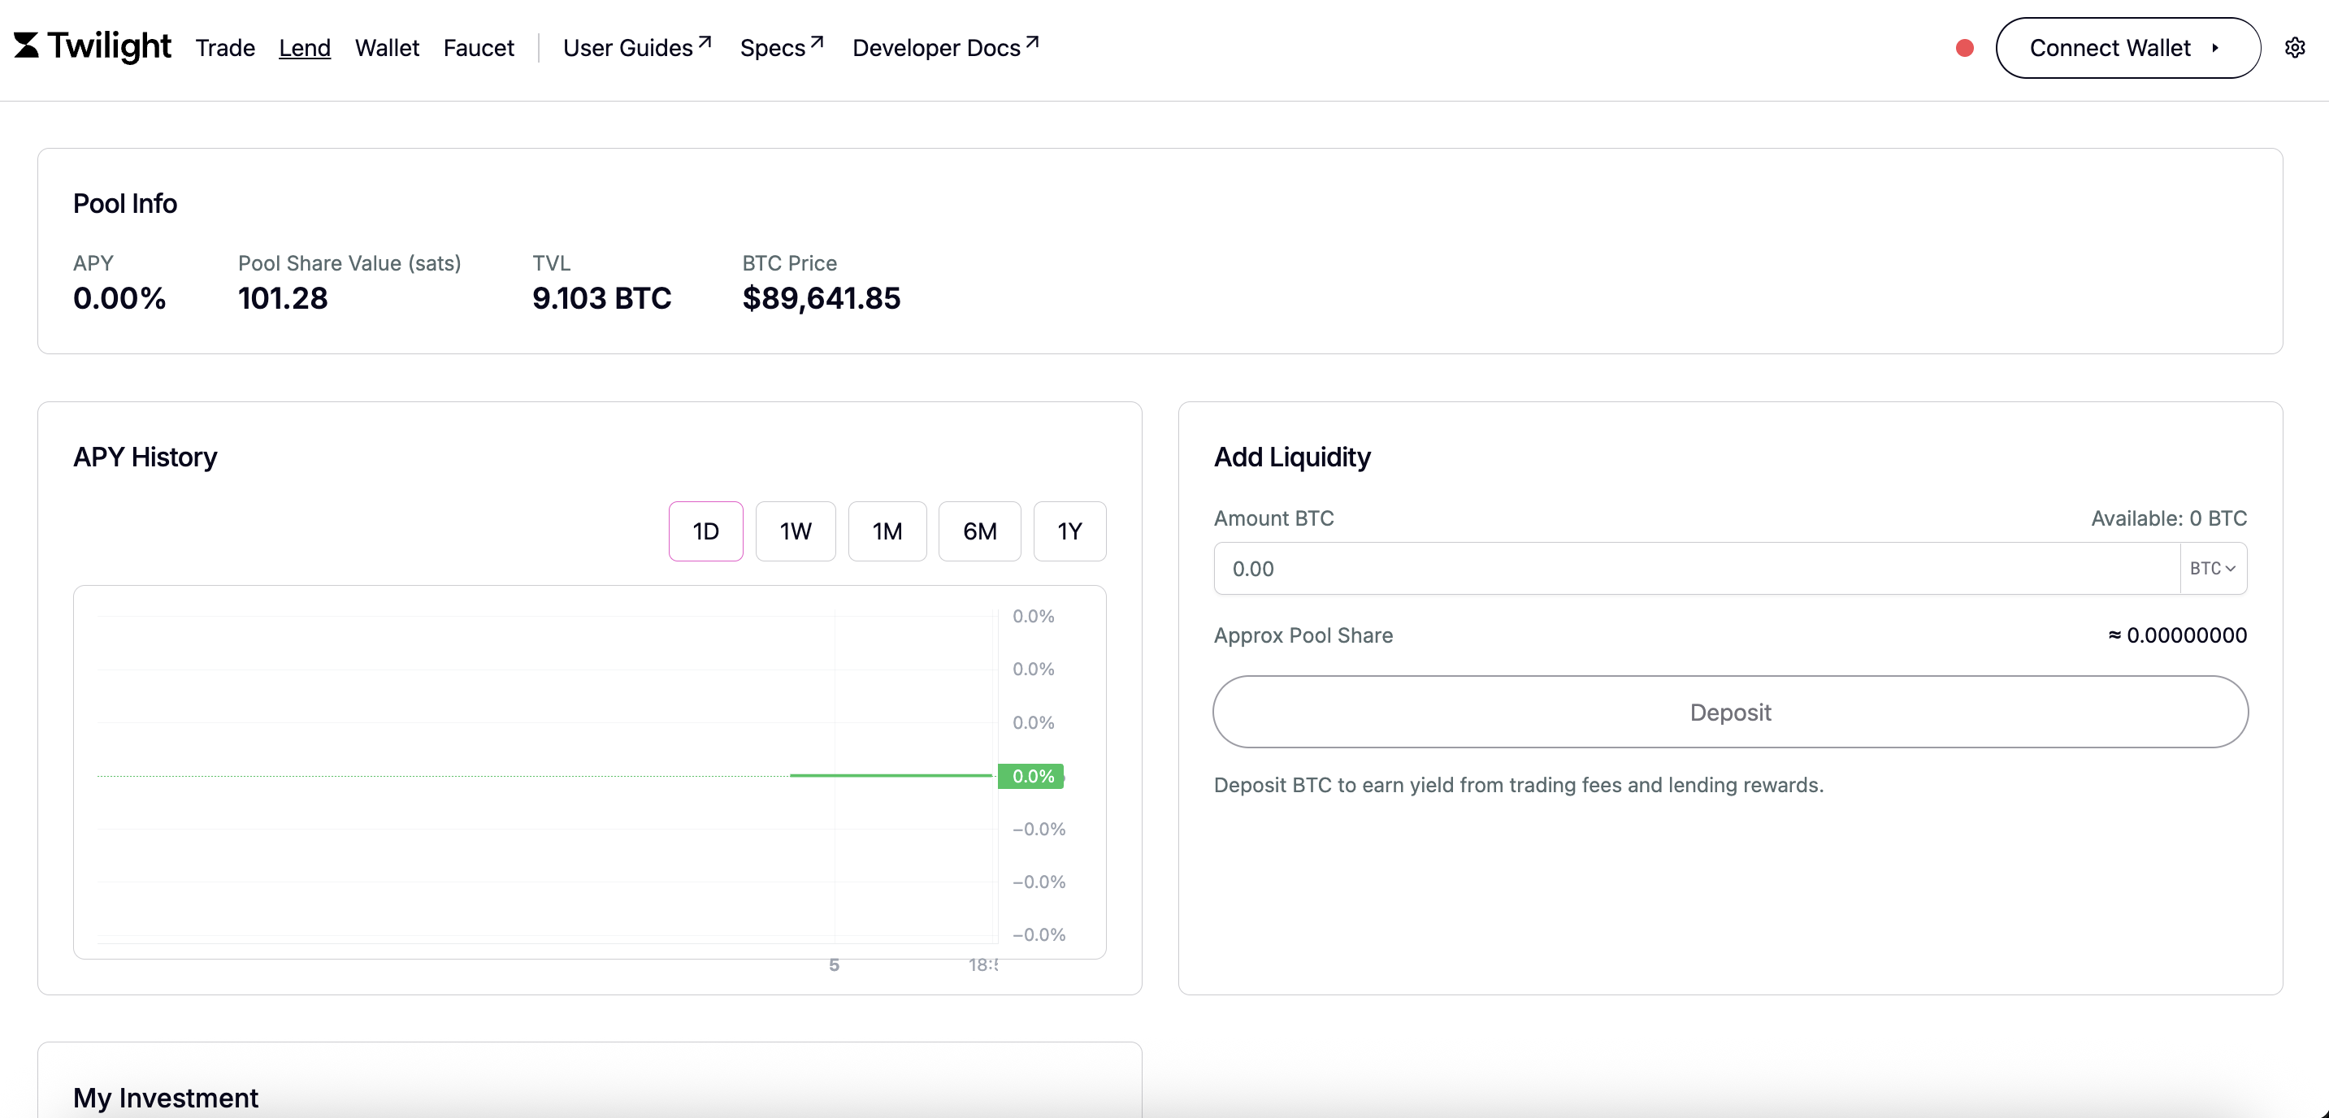Go to the Wallet tab

coord(386,48)
